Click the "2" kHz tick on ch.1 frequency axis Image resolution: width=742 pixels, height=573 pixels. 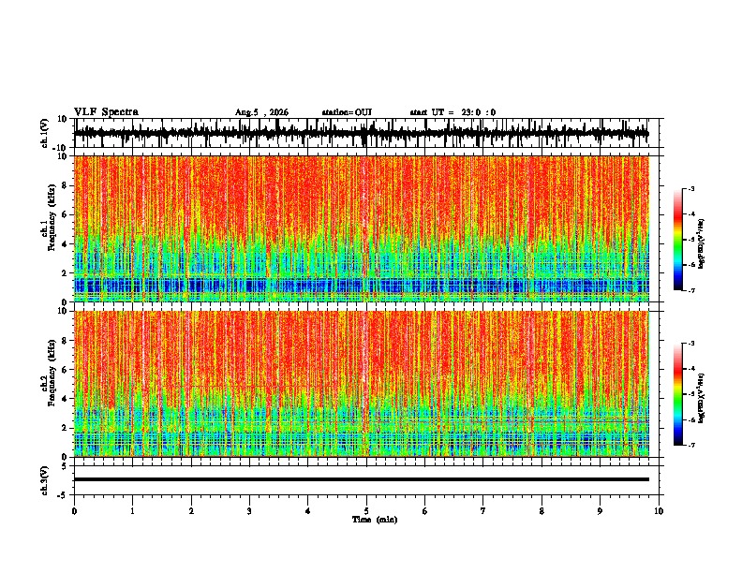pos(65,272)
